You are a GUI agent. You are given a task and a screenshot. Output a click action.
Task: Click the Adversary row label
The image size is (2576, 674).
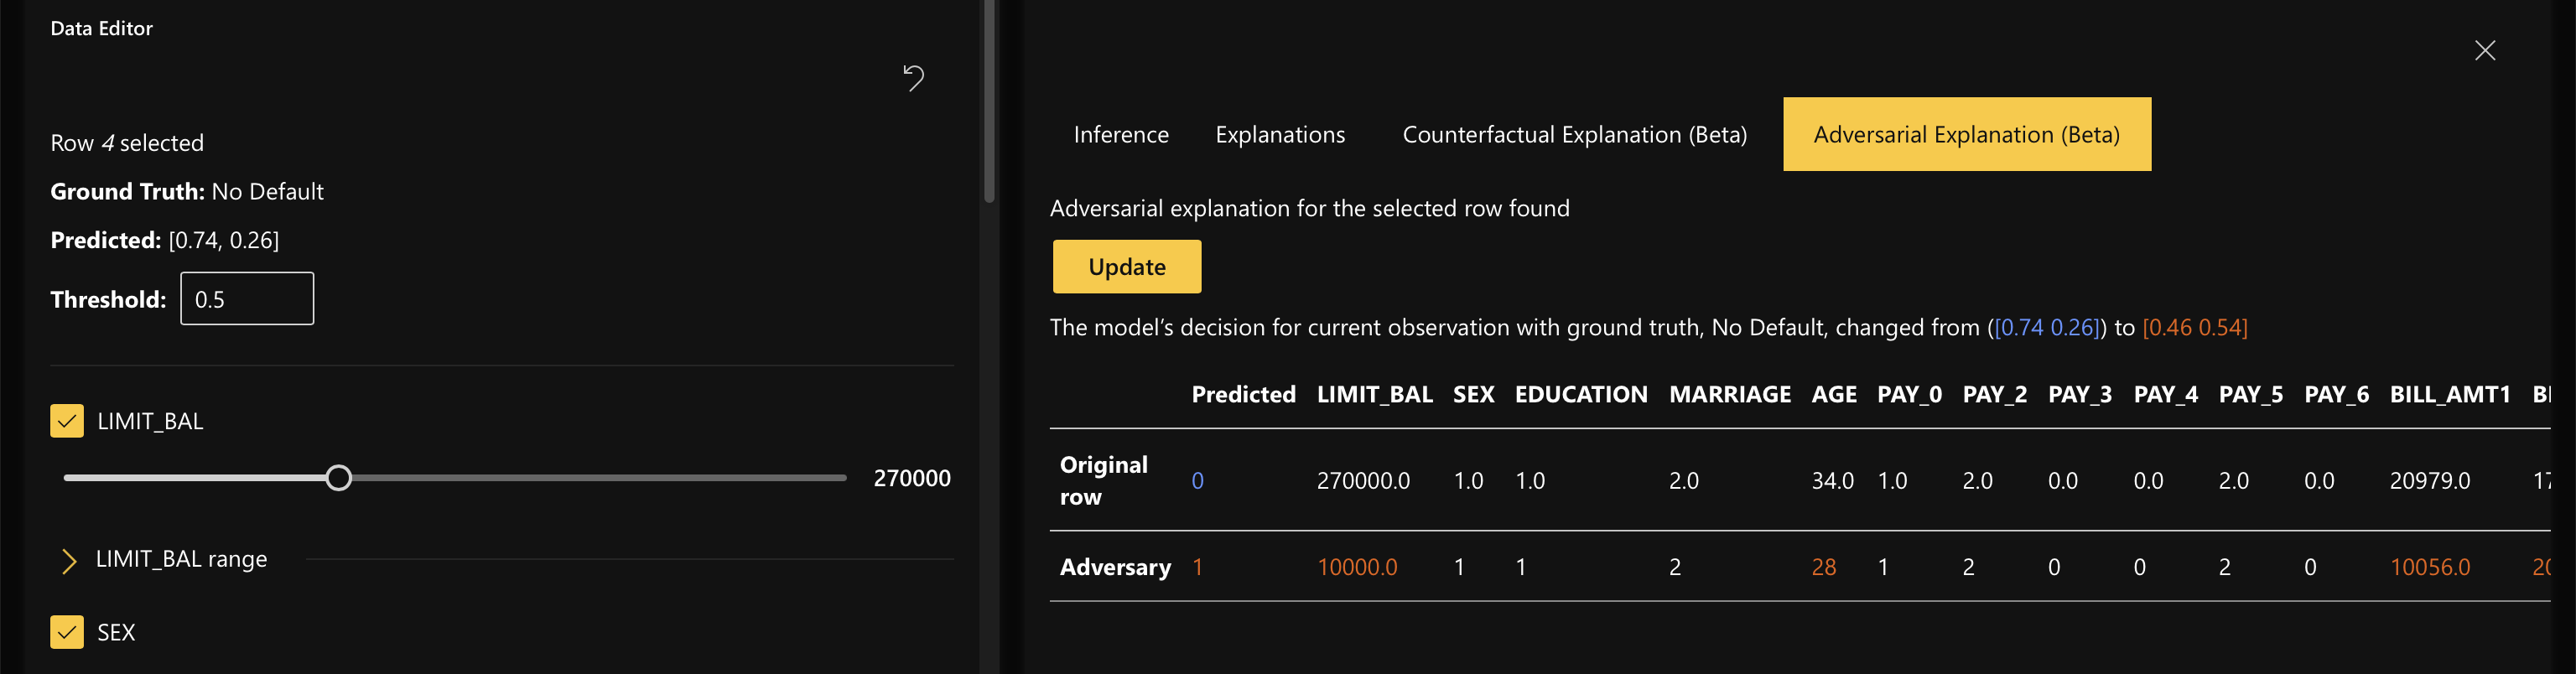[1114, 567]
